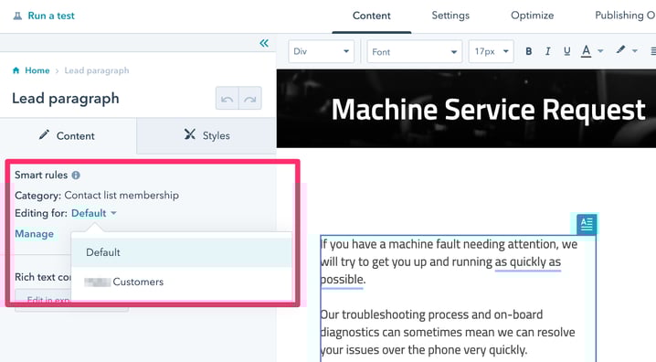The width and height of the screenshot is (656, 362).
Task: Collapse the sidebar with double chevron icon
Action: [x=264, y=43]
